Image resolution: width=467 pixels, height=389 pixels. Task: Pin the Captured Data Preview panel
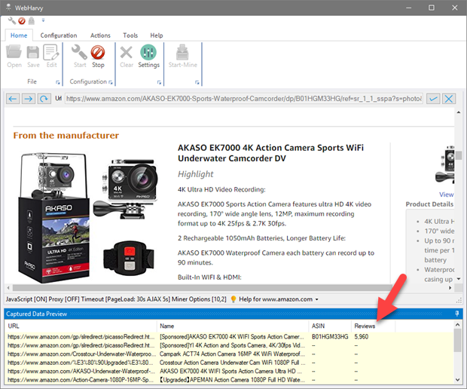pyautogui.click(x=456, y=313)
